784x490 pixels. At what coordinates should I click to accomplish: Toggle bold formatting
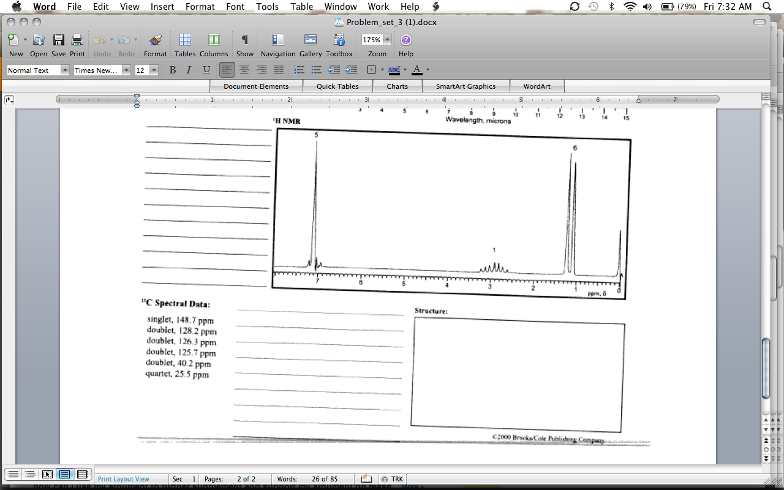[173, 70]
